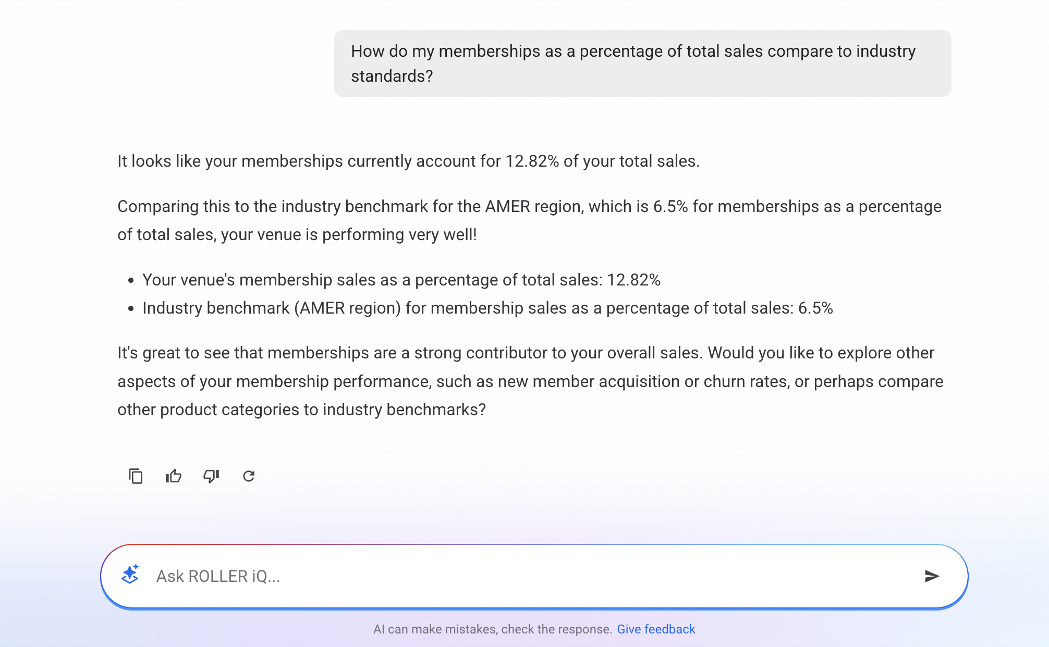Click the 6.5% value in the benchmark bullet

point(815,308)
